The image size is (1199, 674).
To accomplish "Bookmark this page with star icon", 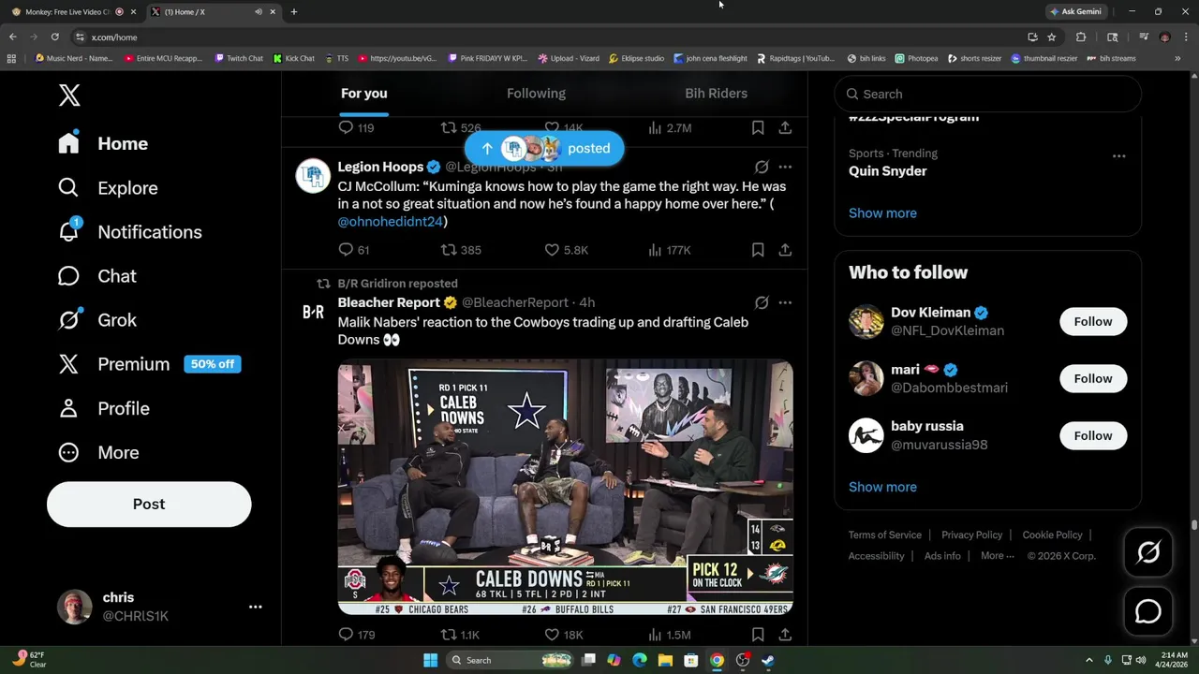I will click(1052, 37).
